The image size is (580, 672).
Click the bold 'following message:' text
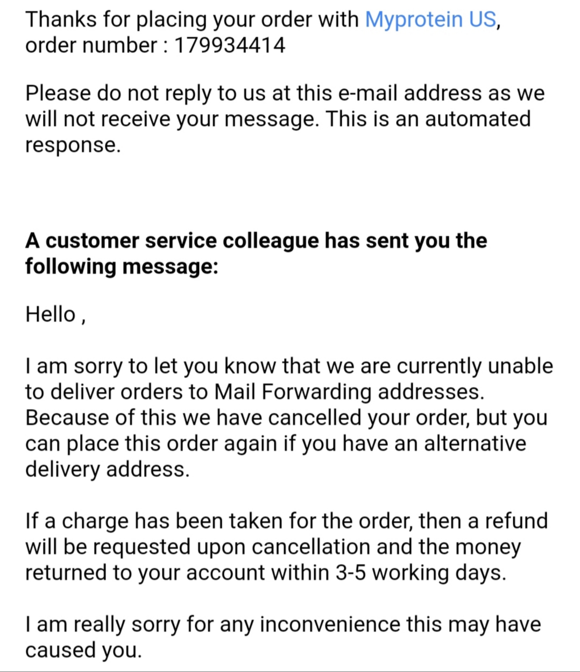coord(121,266)
